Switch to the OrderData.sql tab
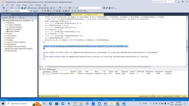 52,15
